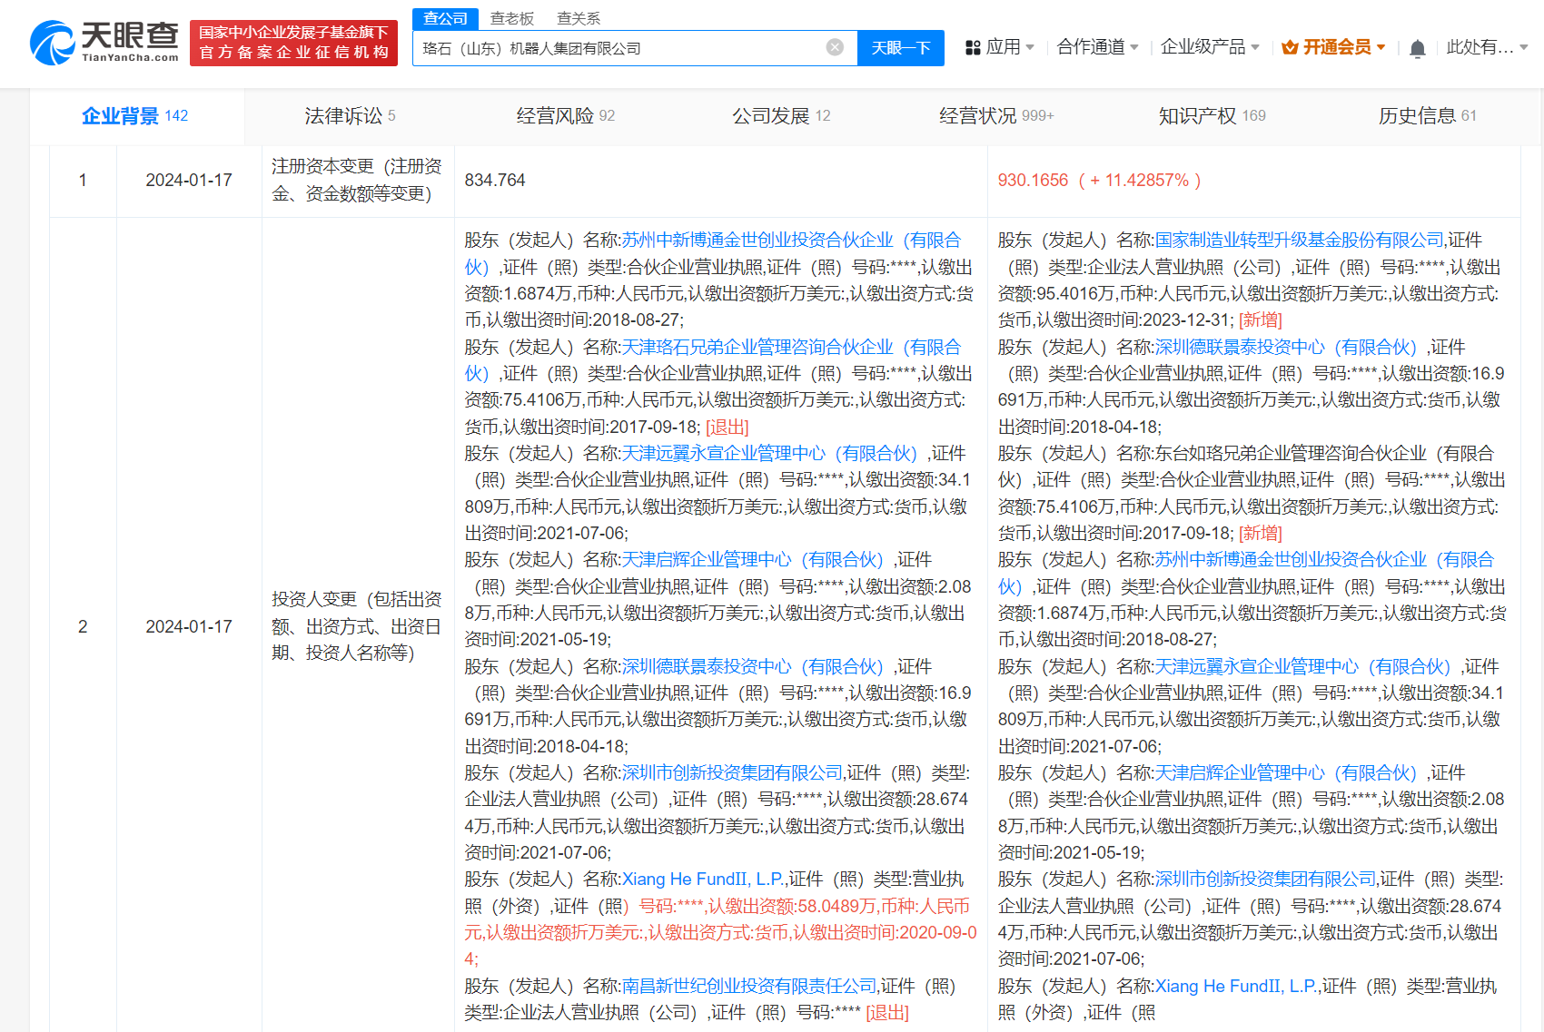Screen dimensions: 1544x1032
Task: Select the 834.764 before-change value
Action: 495,181
